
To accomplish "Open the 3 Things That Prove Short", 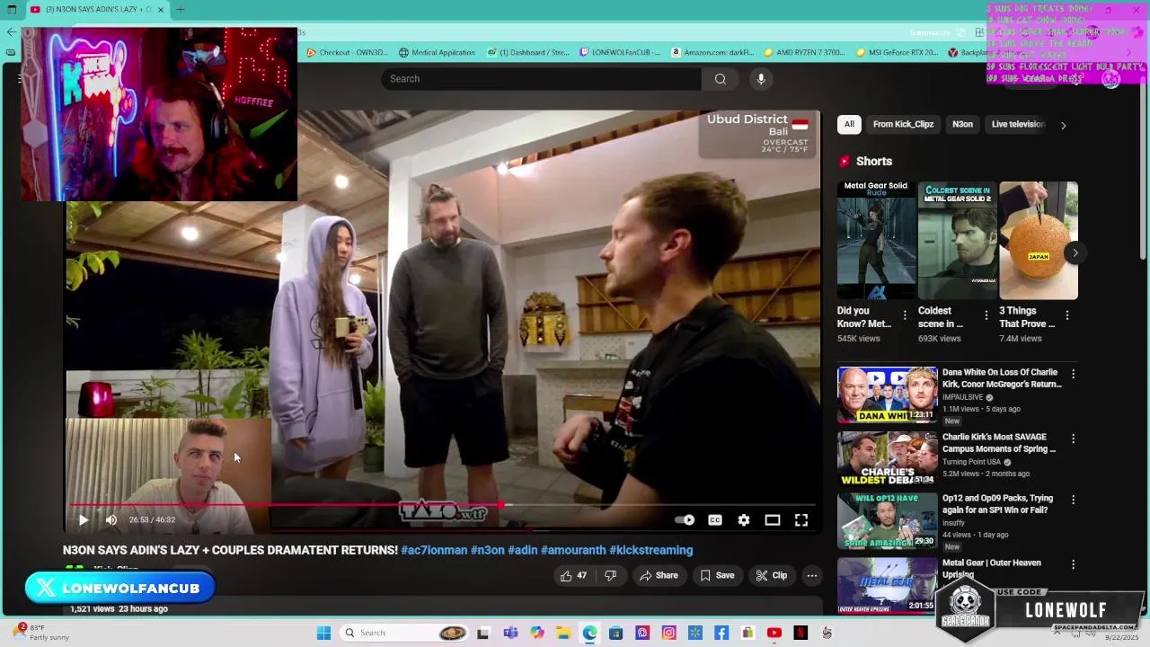I will click(1039, 241).
